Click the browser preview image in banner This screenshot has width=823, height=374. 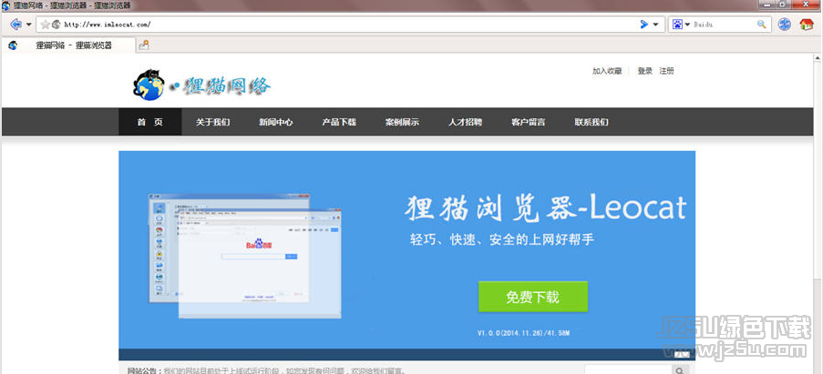click(x=245, y=256)
